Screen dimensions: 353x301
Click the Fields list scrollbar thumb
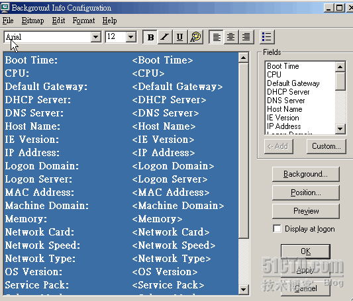click(x=340, y=81)
